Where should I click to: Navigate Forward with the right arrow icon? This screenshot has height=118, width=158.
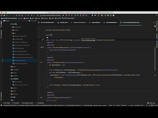(x=34, y=15)
